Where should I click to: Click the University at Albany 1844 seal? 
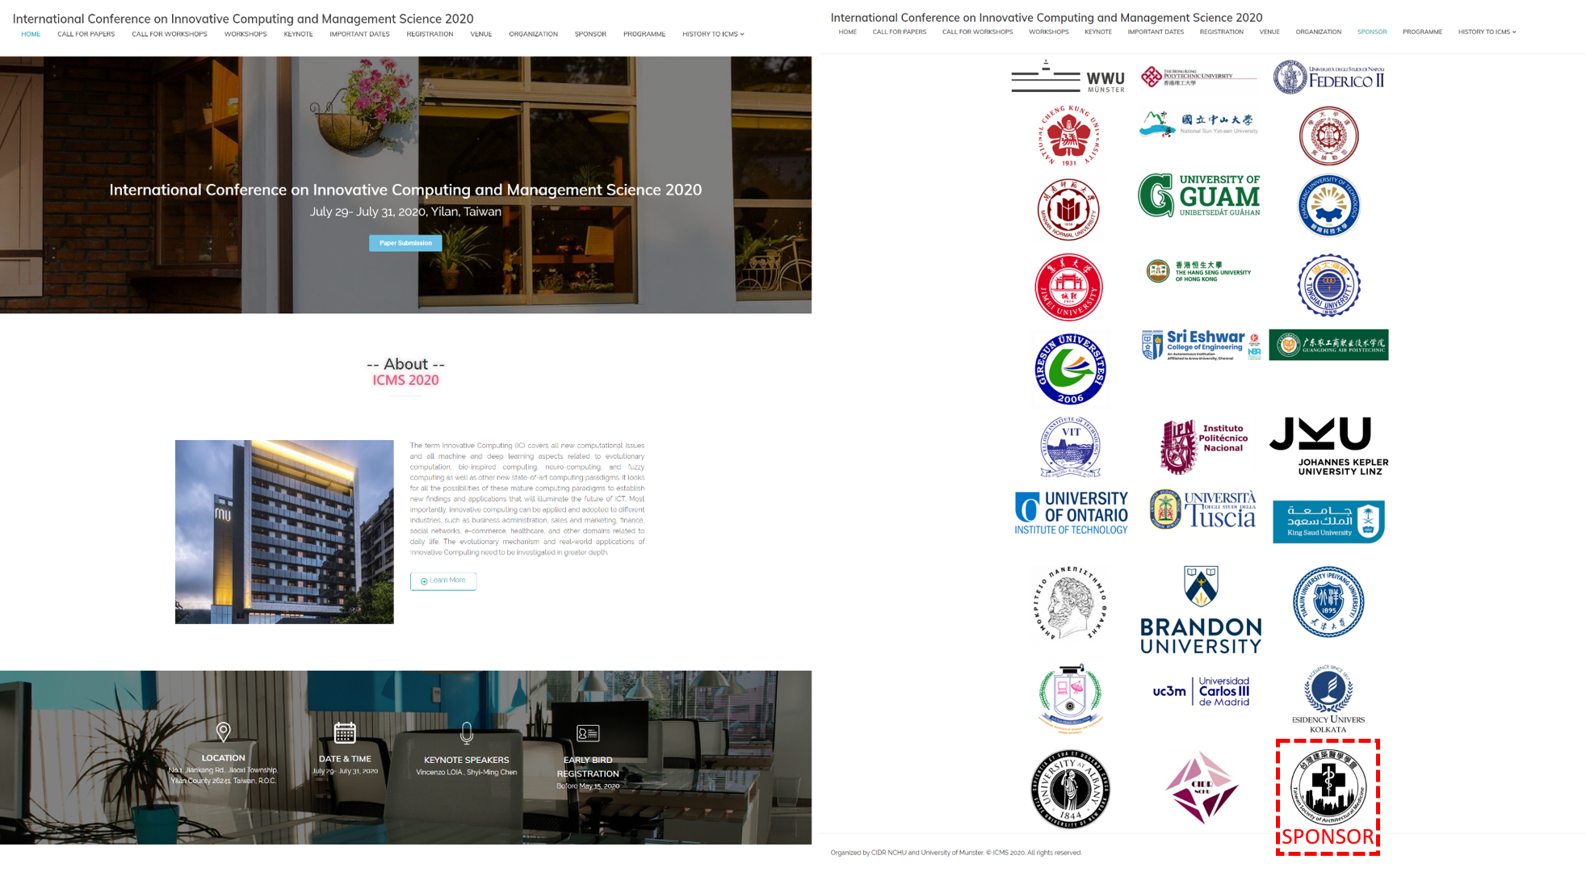(1071, 789)
